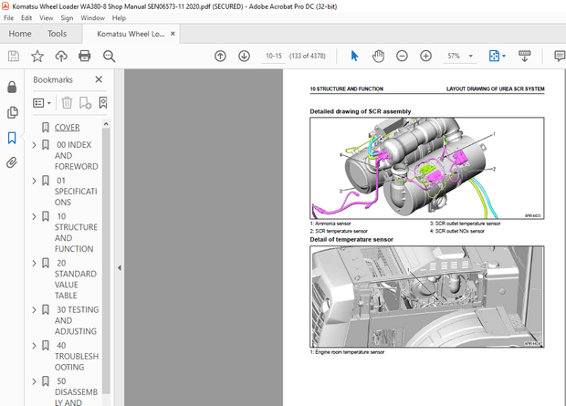566x406 pixels.
Task: Click 'Detailed drawing of SCR assembly' heading
Action: click(361, 111)
